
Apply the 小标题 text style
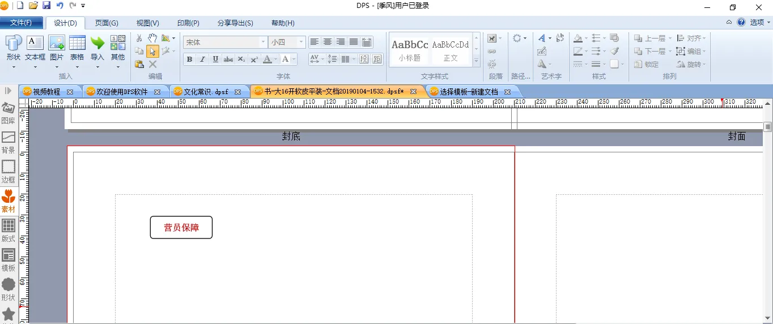pos(409,50)
